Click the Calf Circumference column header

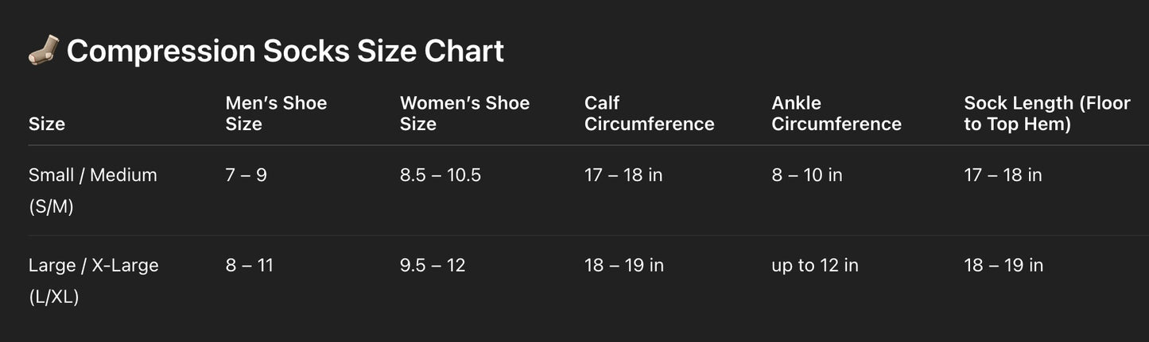pyautogui.click(x=649, y=113)
